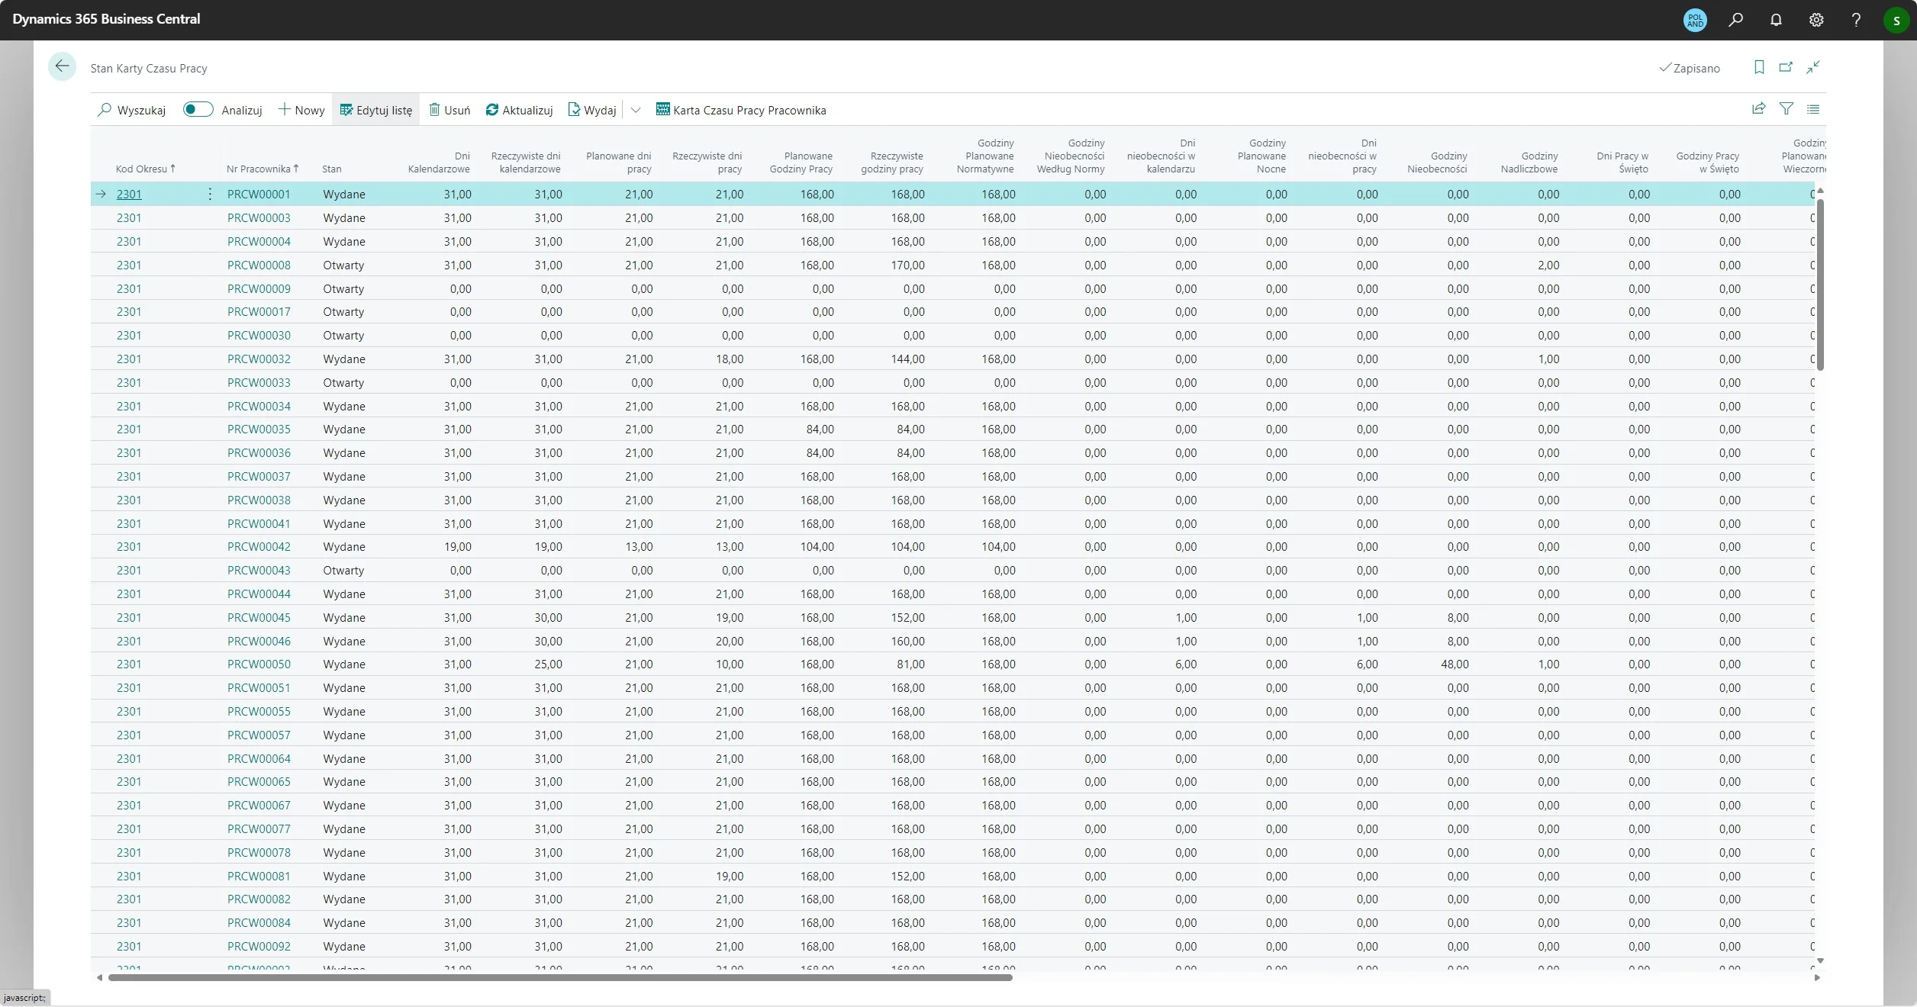Delete a record using the Usuń trash icon
The height and width of the screenshot is (1007, 1917).
point(449,109)
